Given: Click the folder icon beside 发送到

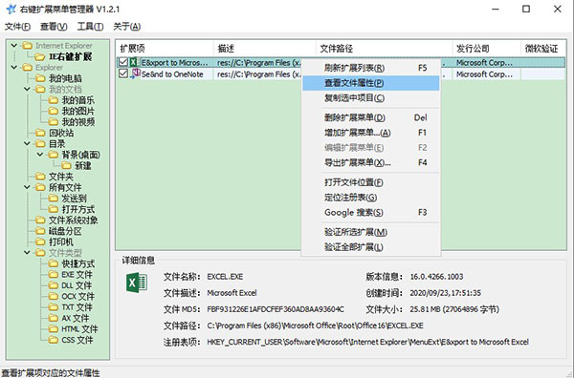Looking at the screenshot, I should 54,199.
